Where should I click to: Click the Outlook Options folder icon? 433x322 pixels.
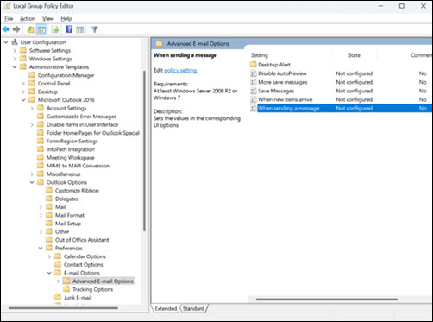pos(41,182)
